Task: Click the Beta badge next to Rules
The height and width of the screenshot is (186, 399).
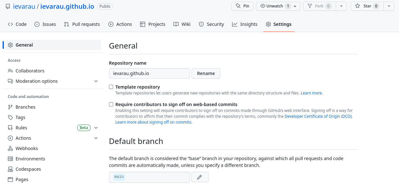Action: tap(84, 128)
